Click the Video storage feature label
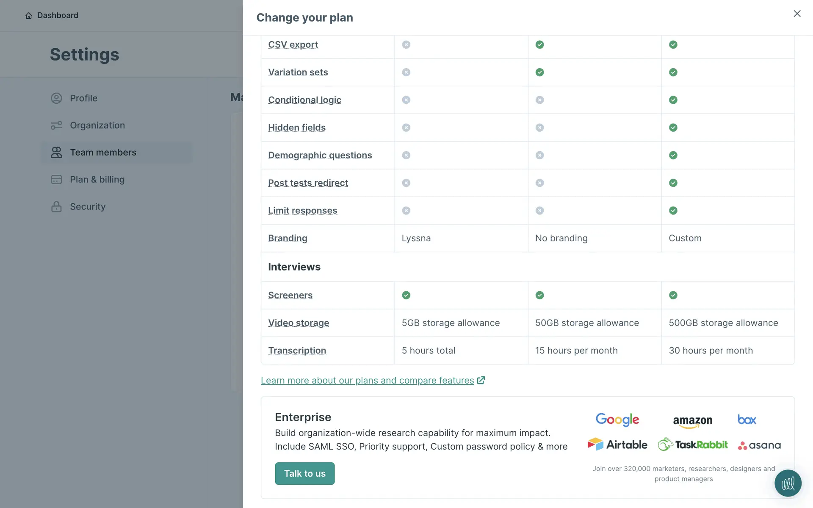This screenshot has width=813, height=508. coord(298,323)
